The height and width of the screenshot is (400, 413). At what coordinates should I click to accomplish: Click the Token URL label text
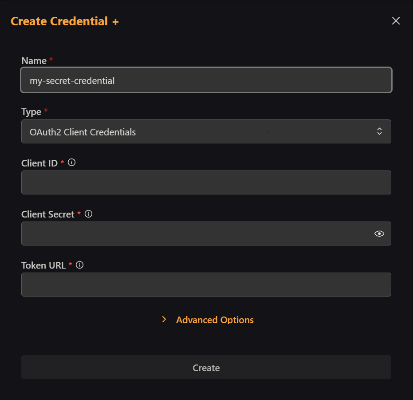click(x=43, y=265)
